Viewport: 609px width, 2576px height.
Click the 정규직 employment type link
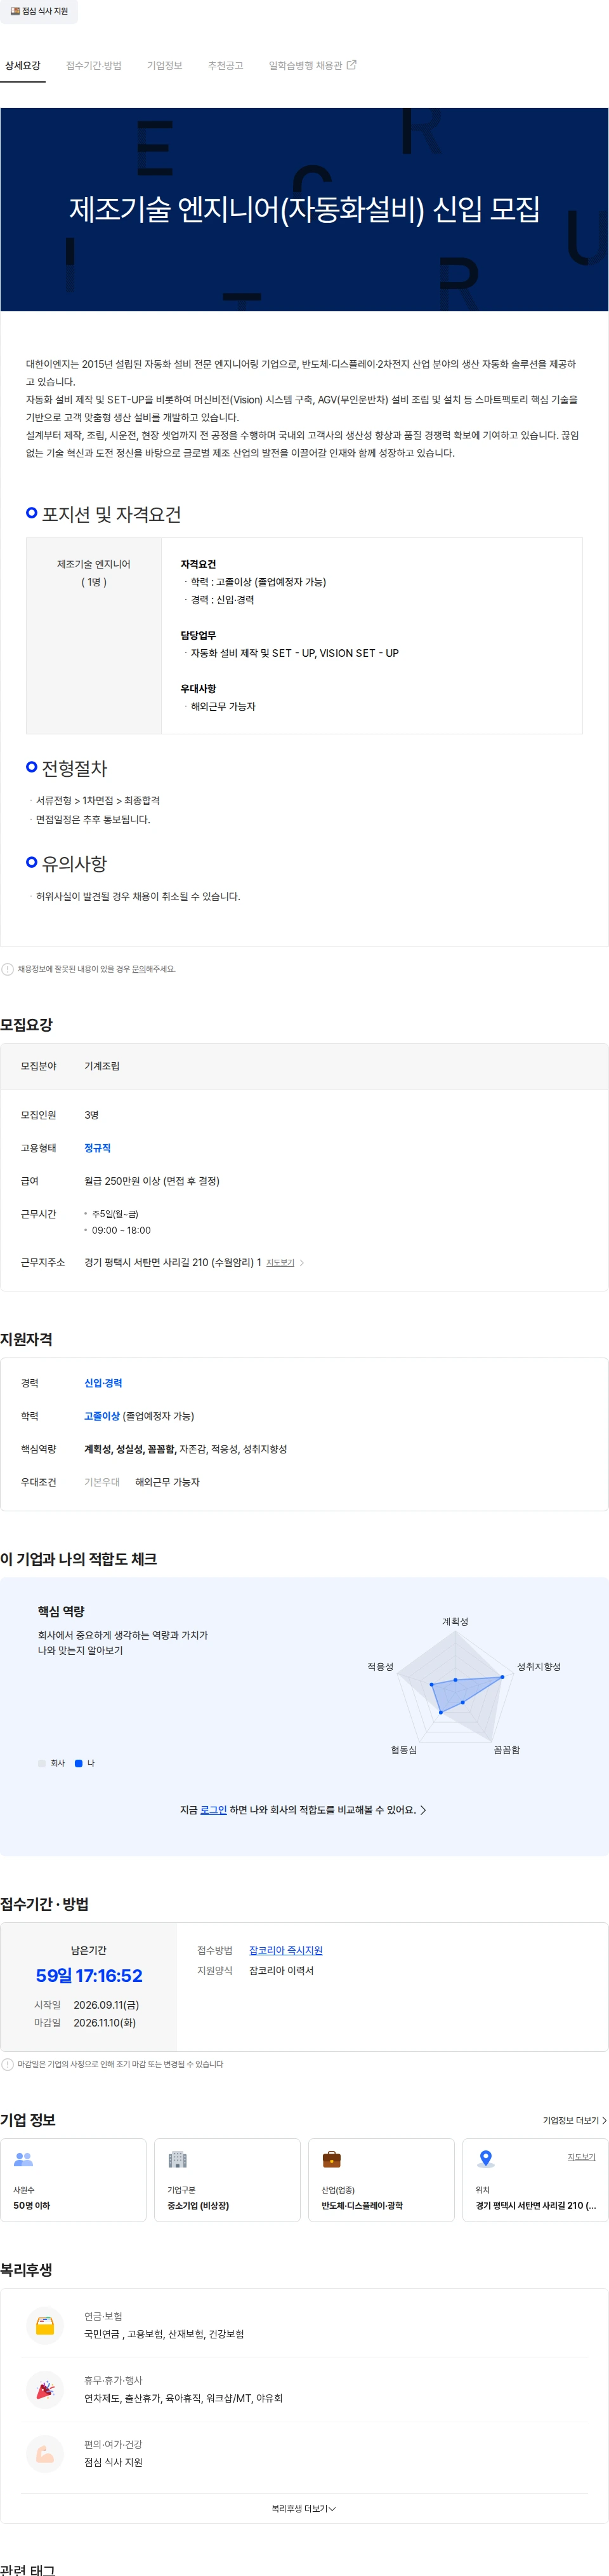tap(98, 1148)
